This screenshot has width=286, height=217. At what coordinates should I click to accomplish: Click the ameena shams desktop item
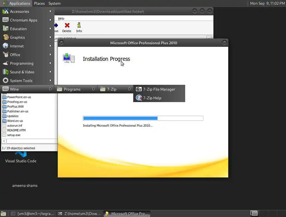(x=25, y=185)
